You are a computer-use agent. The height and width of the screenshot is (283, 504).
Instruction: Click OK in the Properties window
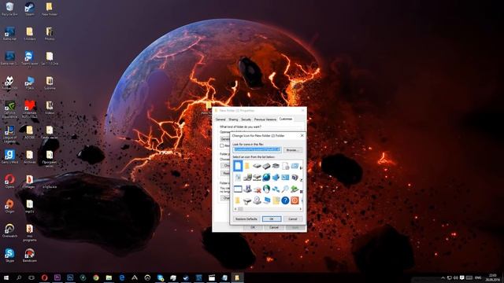point(253,227)
